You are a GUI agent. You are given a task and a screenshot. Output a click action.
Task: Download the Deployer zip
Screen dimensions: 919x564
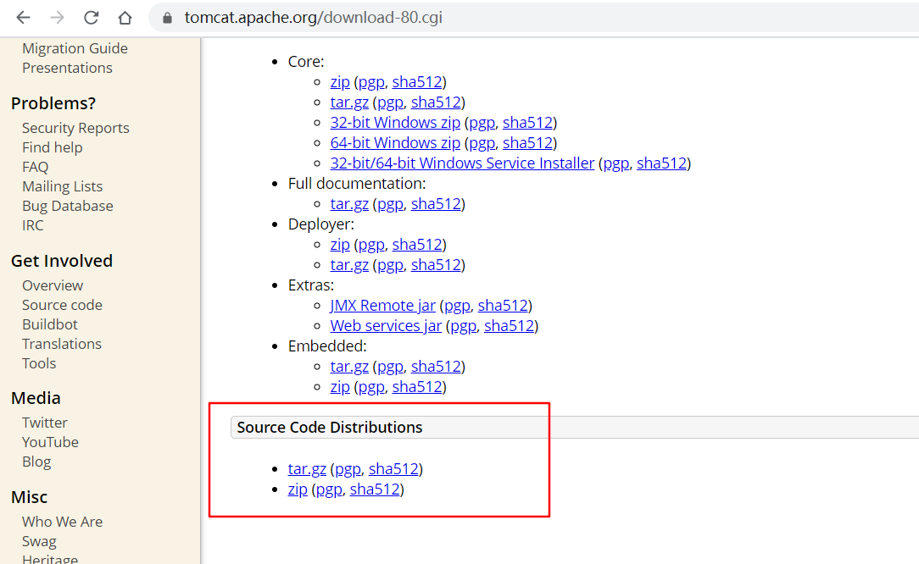(340, 244)
